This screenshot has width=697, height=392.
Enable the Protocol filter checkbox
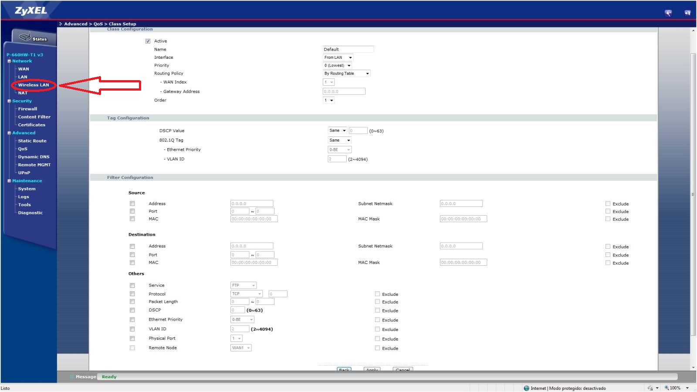(x=132, y=294)
